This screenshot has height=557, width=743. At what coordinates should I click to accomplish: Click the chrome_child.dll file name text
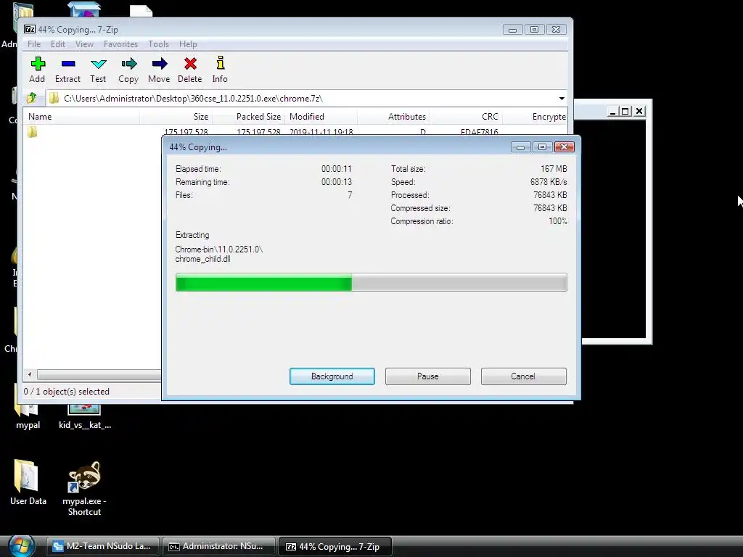tap(203, 259)
